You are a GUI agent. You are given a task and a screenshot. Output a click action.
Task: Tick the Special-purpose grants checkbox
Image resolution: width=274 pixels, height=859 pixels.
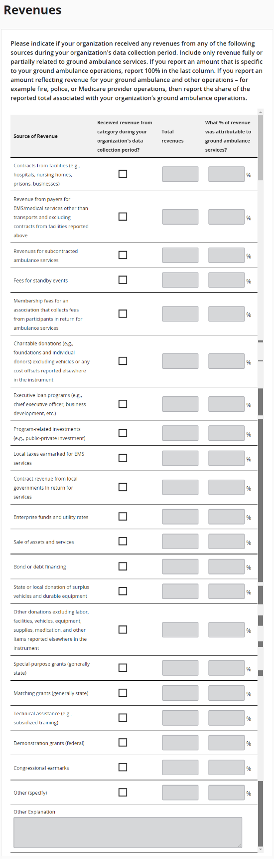123,668
